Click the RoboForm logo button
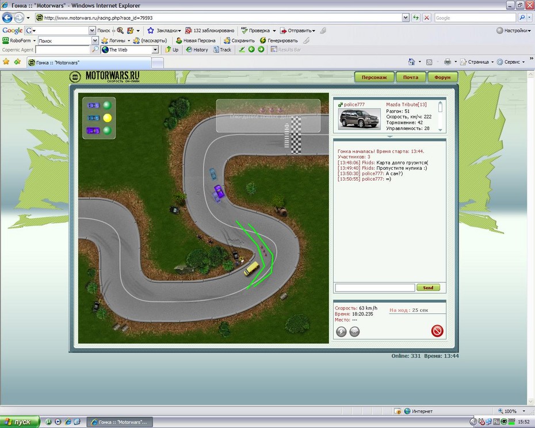The image size is (535, 428). (19, 40)
